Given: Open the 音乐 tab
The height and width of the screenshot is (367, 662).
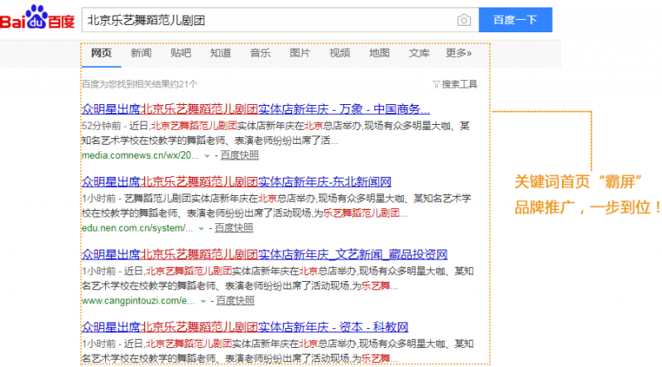Looking at the screenshot, I should [260, 54].
